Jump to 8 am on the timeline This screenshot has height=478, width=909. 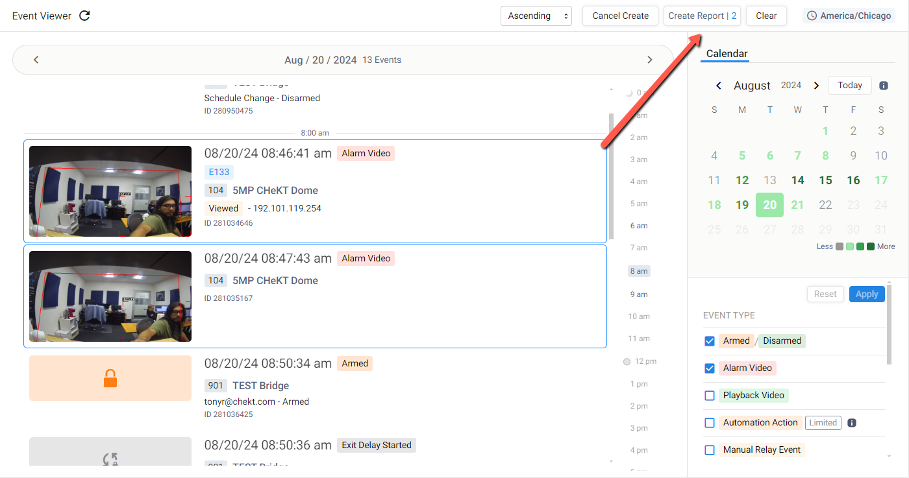pos(639,271)
